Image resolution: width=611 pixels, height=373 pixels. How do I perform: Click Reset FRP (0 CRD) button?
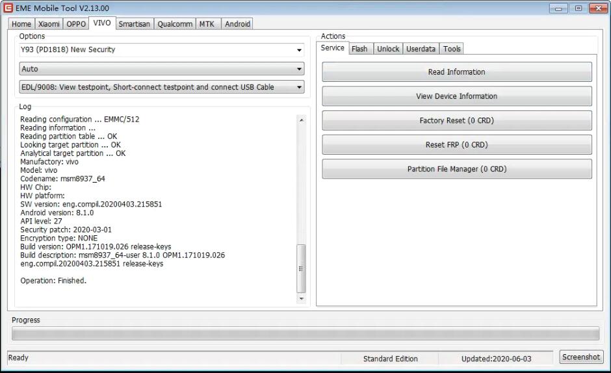(457, 145)
